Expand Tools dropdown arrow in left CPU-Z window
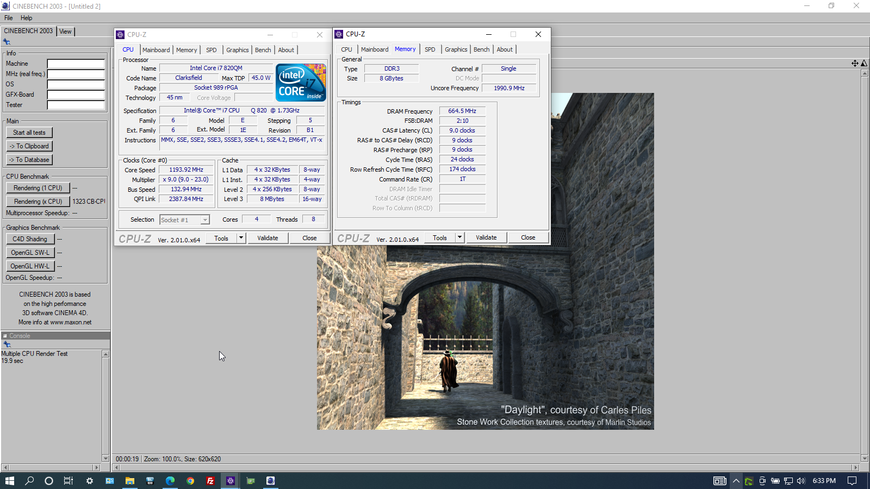 click(x=241, y=238)
